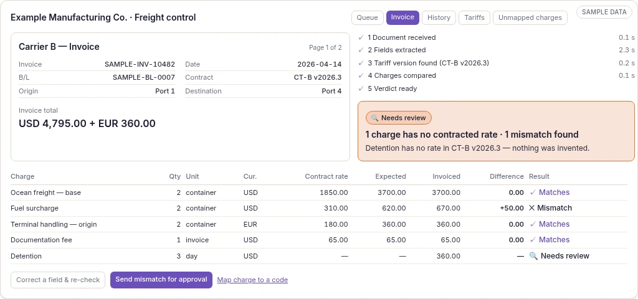Click EUR currency in Terminal handling row

coord(250,224)
